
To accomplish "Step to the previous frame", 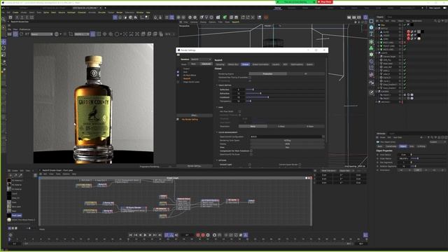I will pyautogui.click(x=140, y=235).
